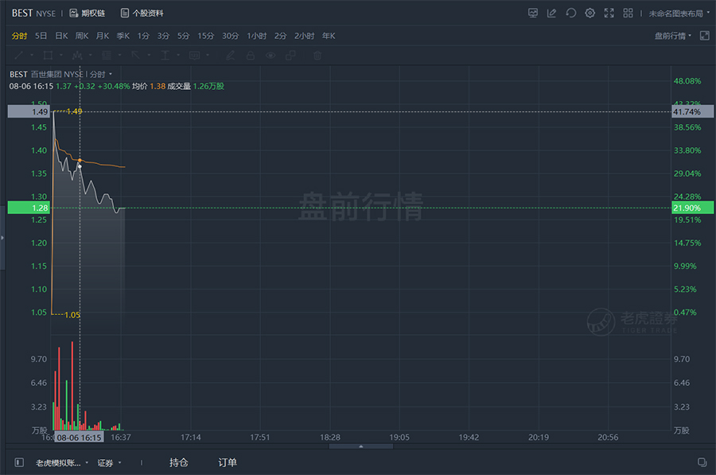Image resolution: width=716 pixels, height=475 pixels.
Task: Open the 证券 account type dropdown
Action: [109, 463]
